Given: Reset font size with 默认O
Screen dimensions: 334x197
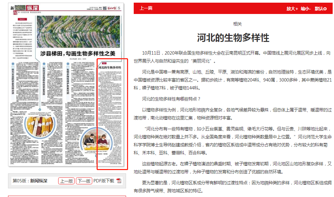Looking at the screenshot, I should (320, 9).
